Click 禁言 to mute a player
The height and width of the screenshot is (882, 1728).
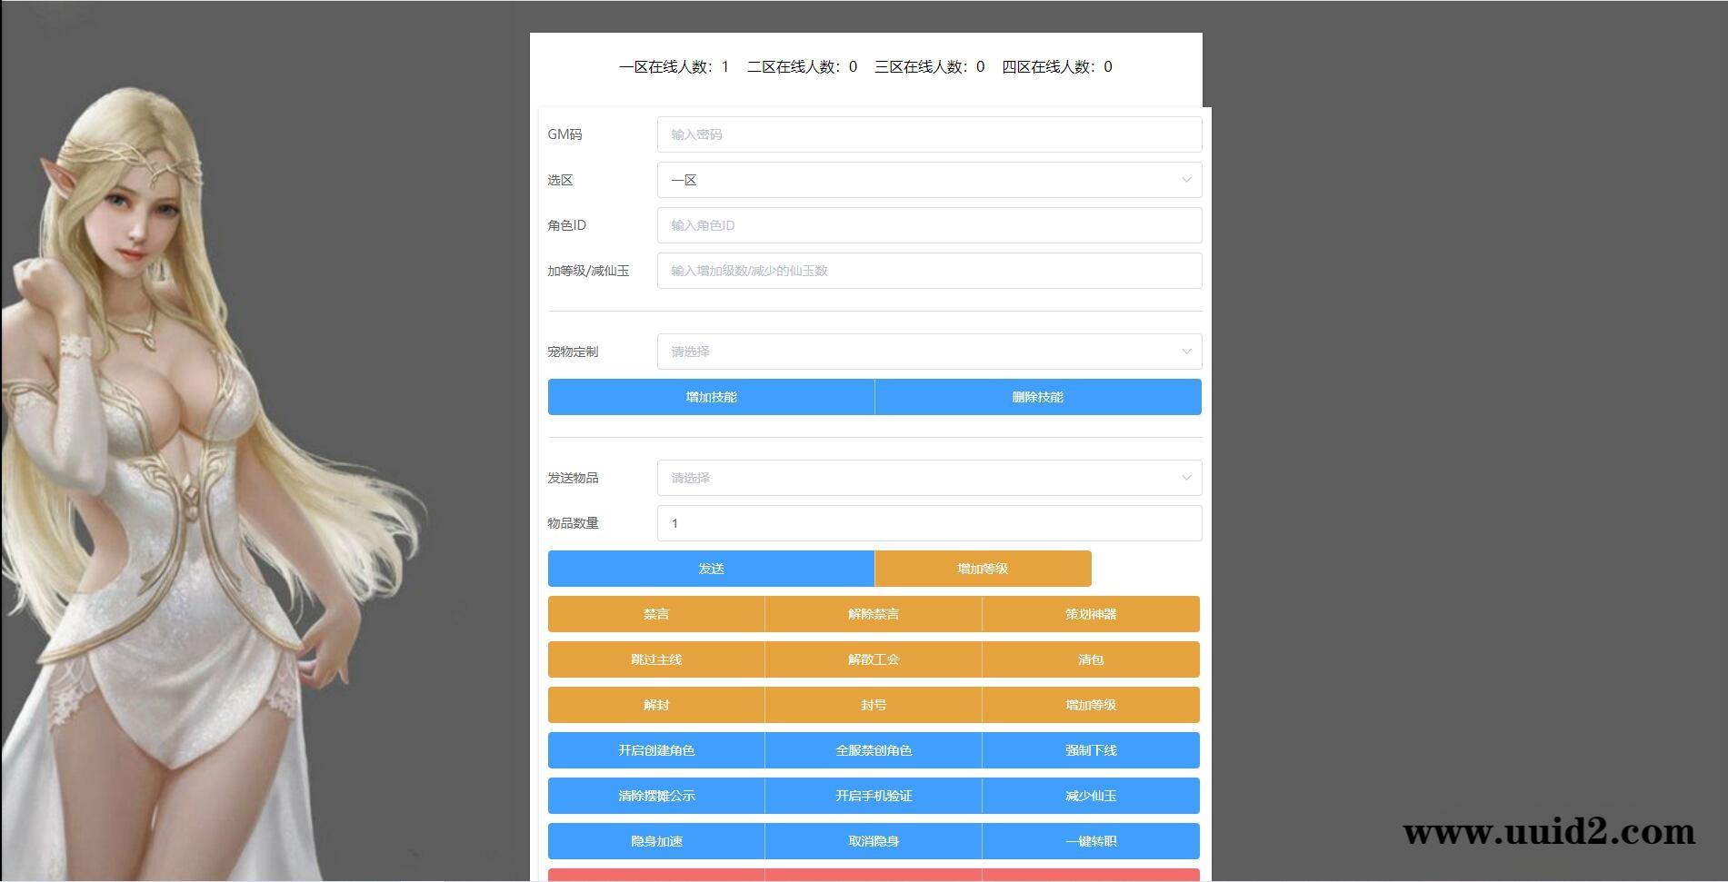coord(655,614)
